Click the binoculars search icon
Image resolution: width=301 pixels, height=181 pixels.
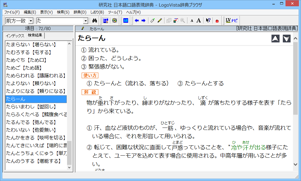tap(94, 21)
